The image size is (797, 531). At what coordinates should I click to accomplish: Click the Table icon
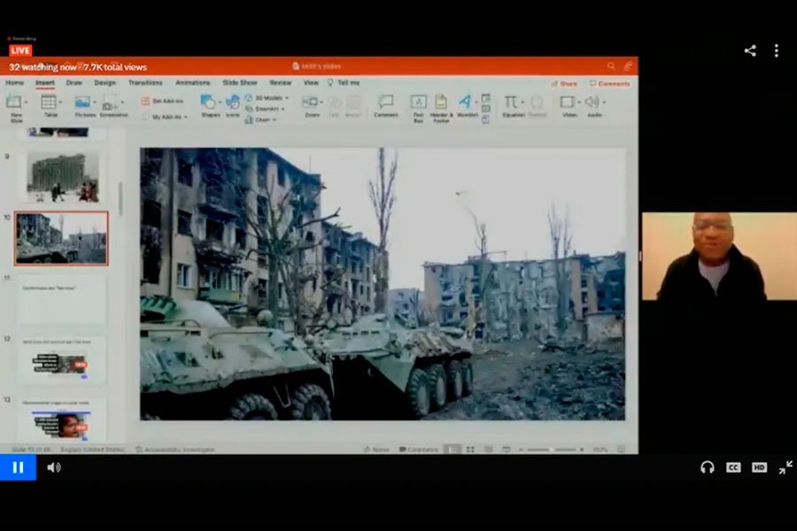[x=49, y=102]
